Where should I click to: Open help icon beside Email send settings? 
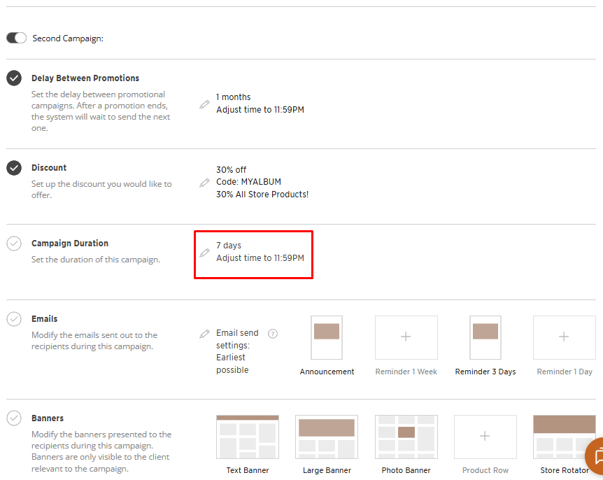[273, 334]
